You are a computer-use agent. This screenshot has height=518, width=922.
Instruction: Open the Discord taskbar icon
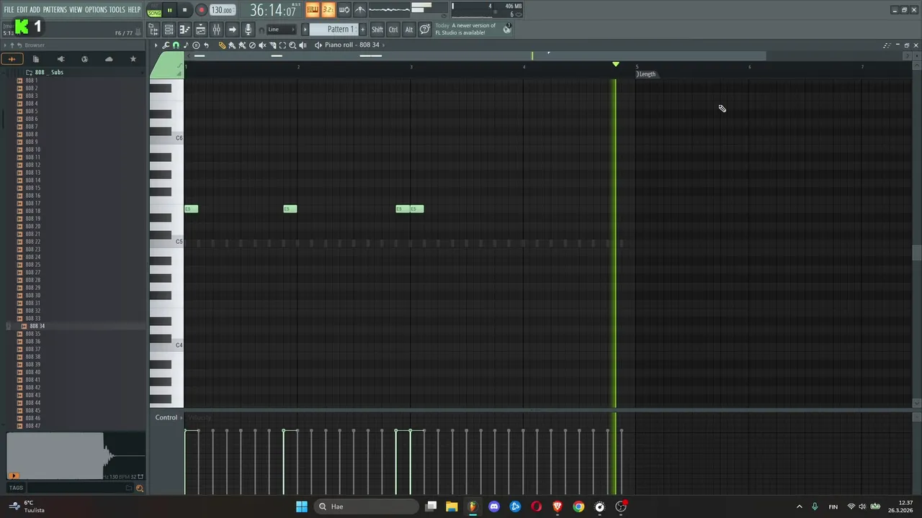tap(494, 506)
